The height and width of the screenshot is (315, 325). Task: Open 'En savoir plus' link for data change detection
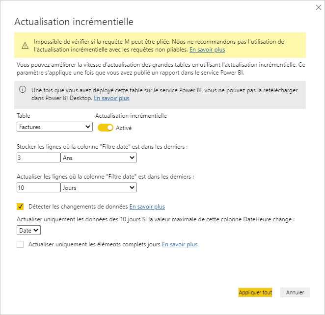147,207
